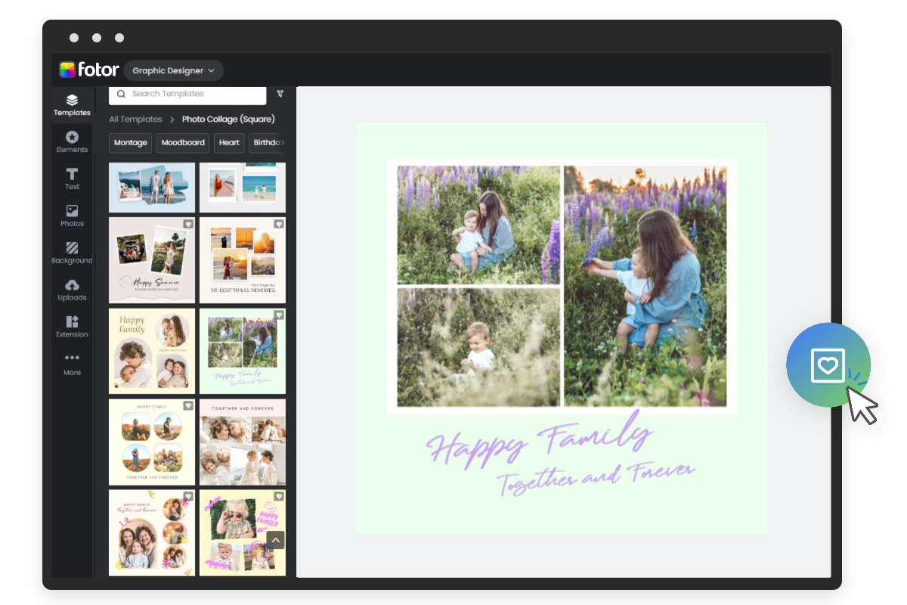Favorite the Happy Summer template heart

(x=187, y=224)
